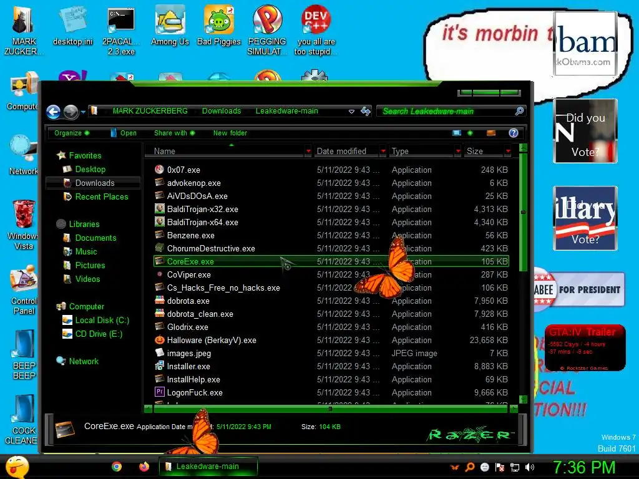Click the MARK ZUCKERBERG breadcrumb

pyautogui.click(x=150, y=111)
